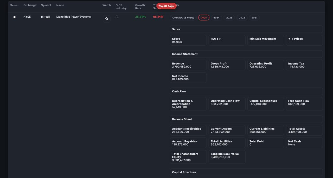The image size is (333, 178).
Task: Click the Gross Profit card
Action: coord(227,65)
